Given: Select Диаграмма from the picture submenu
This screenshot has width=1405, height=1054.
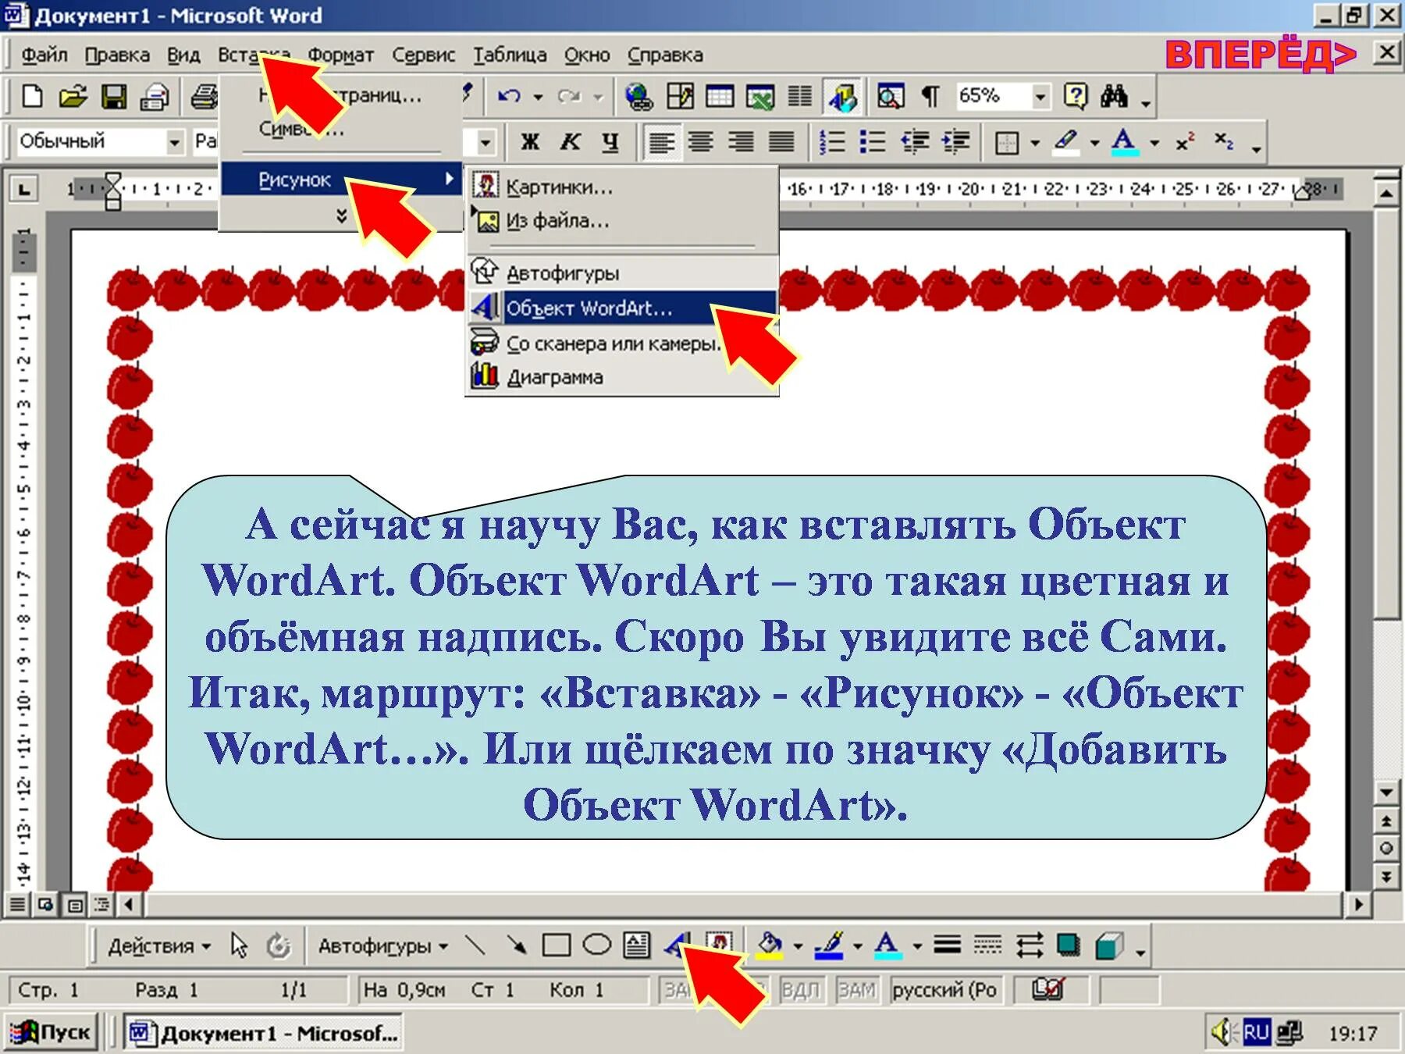Looking at the screenshot, I should tap(623, 377).
